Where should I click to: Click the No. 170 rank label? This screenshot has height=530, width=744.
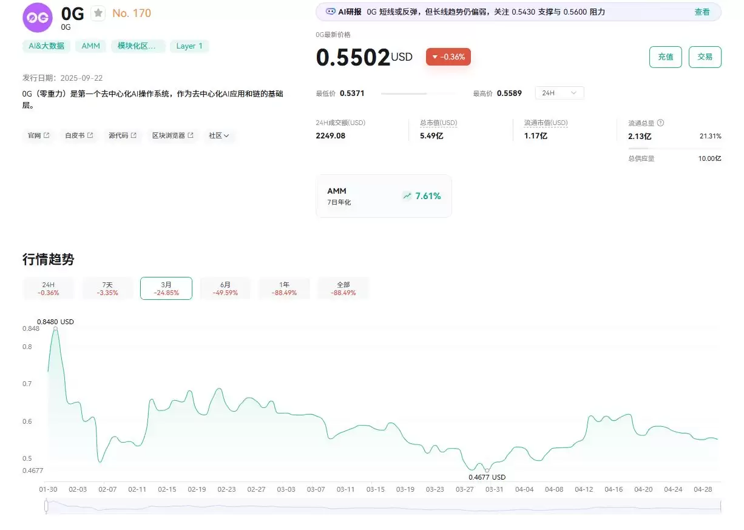pos(132,13)
